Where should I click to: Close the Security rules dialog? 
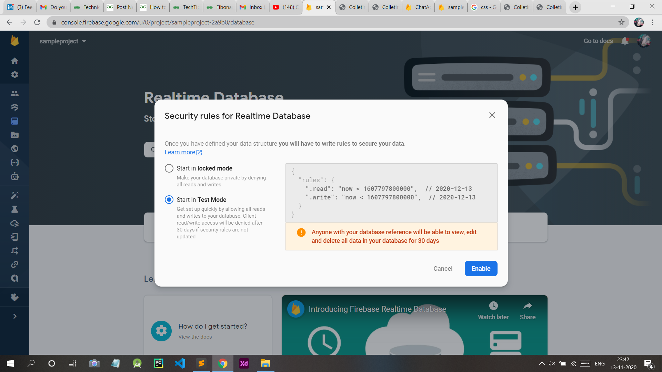click(x=492, y=115)
